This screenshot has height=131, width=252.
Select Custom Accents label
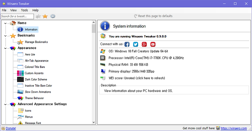[x=34, y=73]
